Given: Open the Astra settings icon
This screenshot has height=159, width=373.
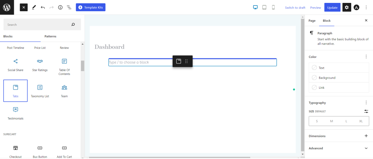Looking at the screenshot, I should (356, 7).
